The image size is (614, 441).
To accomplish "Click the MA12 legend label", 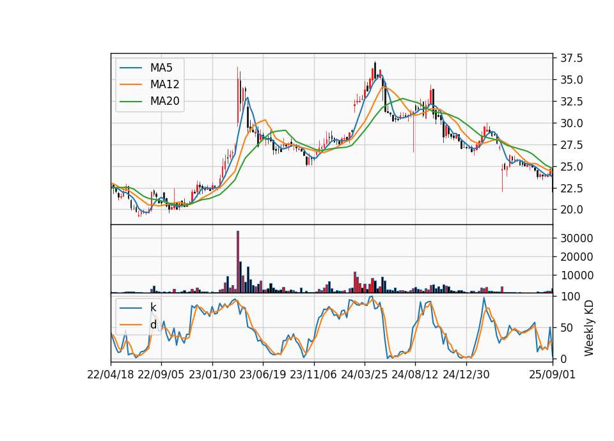I will [x=164, y=84].
